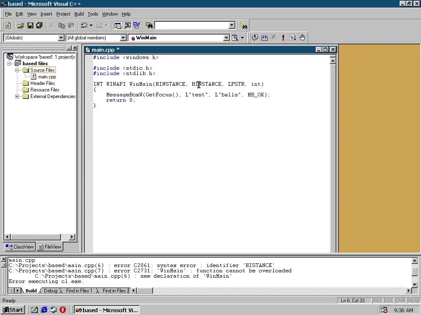Click the C2731 overloaded error line
Image resolution: width=421 pixels, height=315 pixels.
tap(150, 271)
